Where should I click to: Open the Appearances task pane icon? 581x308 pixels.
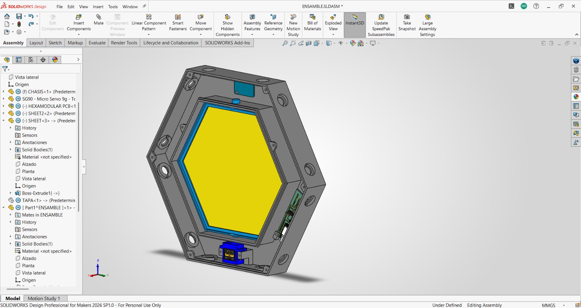[576, 97]
